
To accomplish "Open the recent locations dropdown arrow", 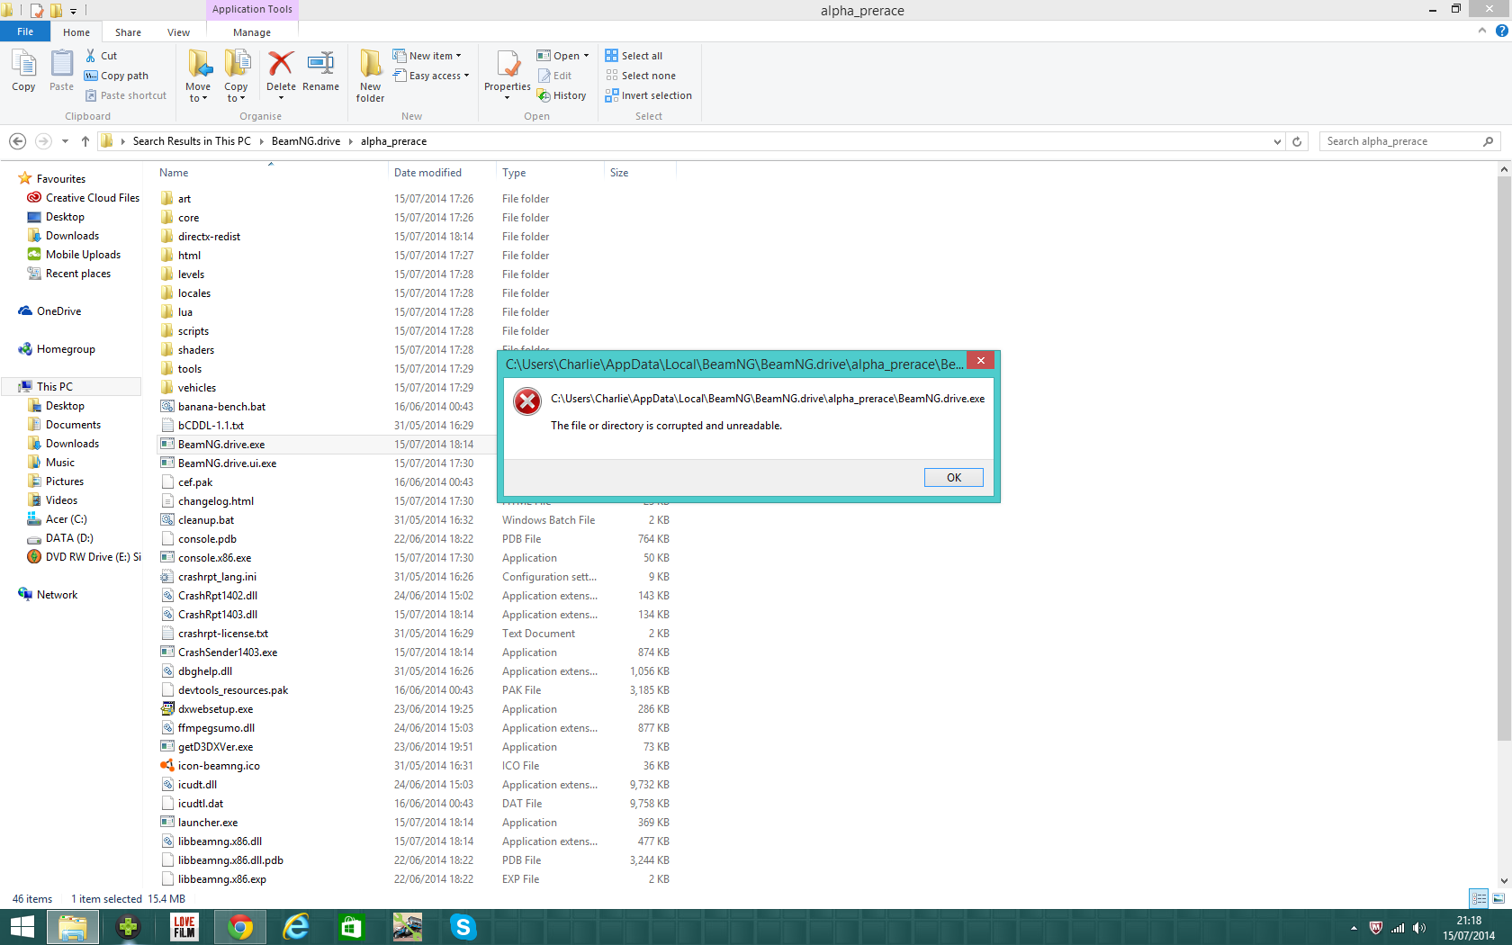I will [65, 141].
